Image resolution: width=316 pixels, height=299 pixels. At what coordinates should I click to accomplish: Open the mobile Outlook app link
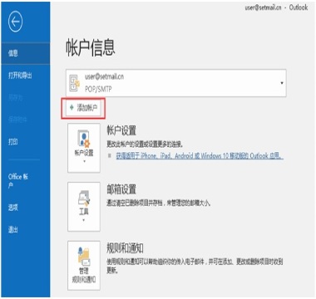click(x=200, y=156)
